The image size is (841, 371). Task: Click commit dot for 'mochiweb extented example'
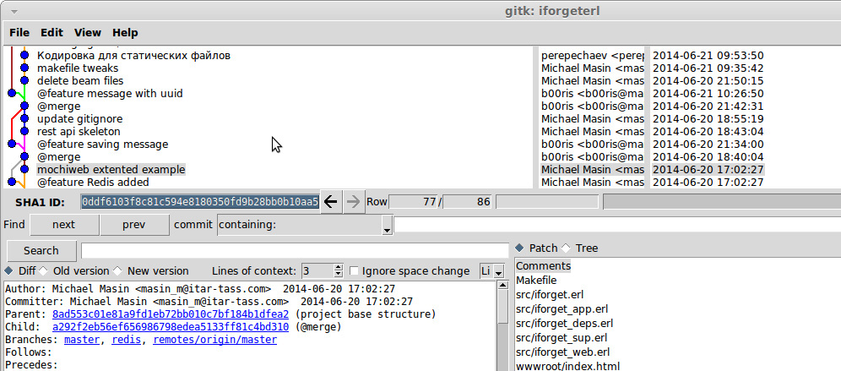click(24, 170)
